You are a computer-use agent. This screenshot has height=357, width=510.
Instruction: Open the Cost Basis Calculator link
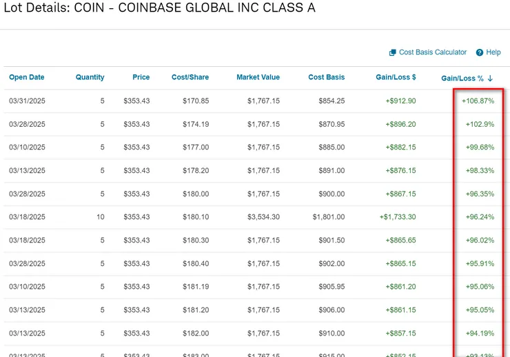pos(432,52)
